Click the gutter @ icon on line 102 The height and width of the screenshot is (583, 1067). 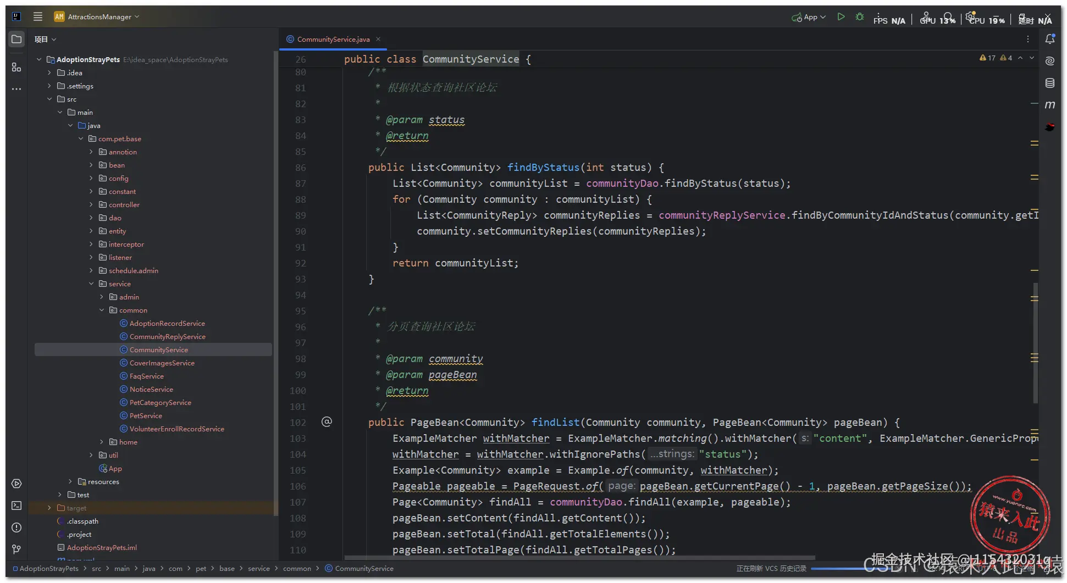pyautogui.click(x=327, y=422)
